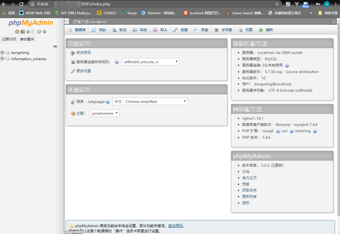Open the server collation dropdown

[150, 62]
